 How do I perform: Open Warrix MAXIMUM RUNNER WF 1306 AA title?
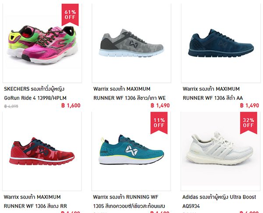[213, 93]
